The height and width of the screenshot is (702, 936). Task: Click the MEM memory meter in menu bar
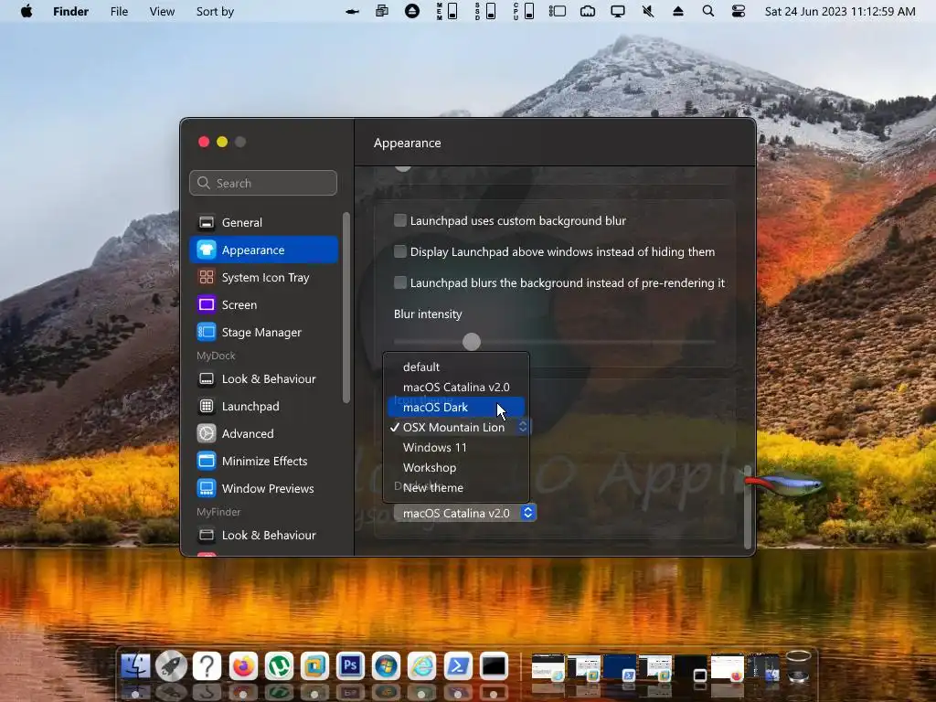point(447,11)
